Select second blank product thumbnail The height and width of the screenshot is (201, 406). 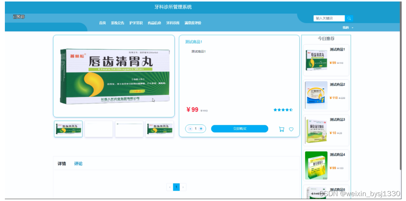(99, 129)
